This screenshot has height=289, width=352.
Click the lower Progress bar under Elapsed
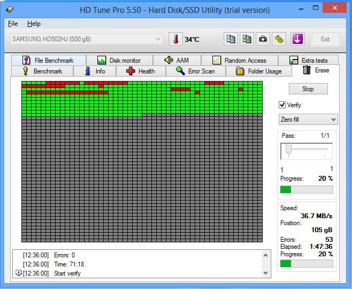coord(307,263)
